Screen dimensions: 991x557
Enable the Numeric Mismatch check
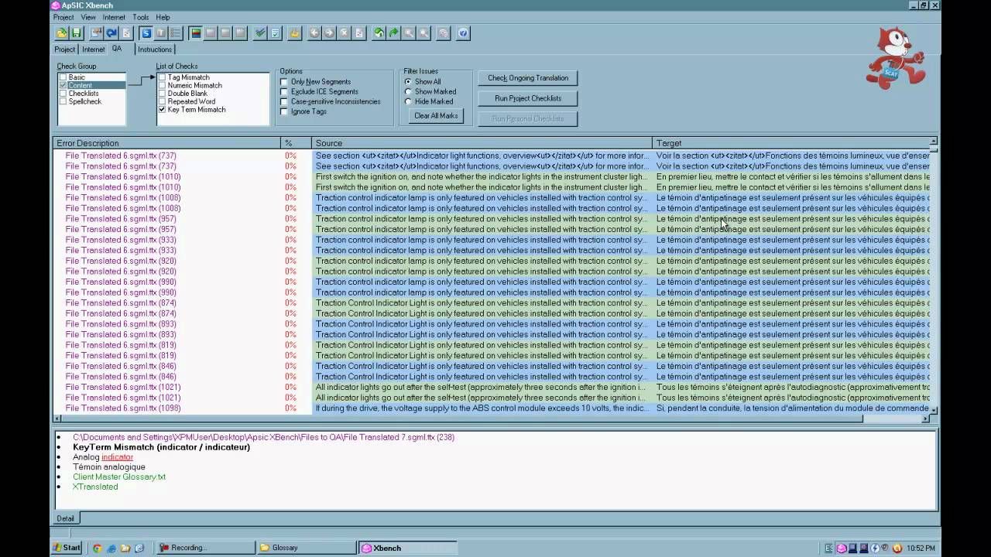(x=162, y=85)
